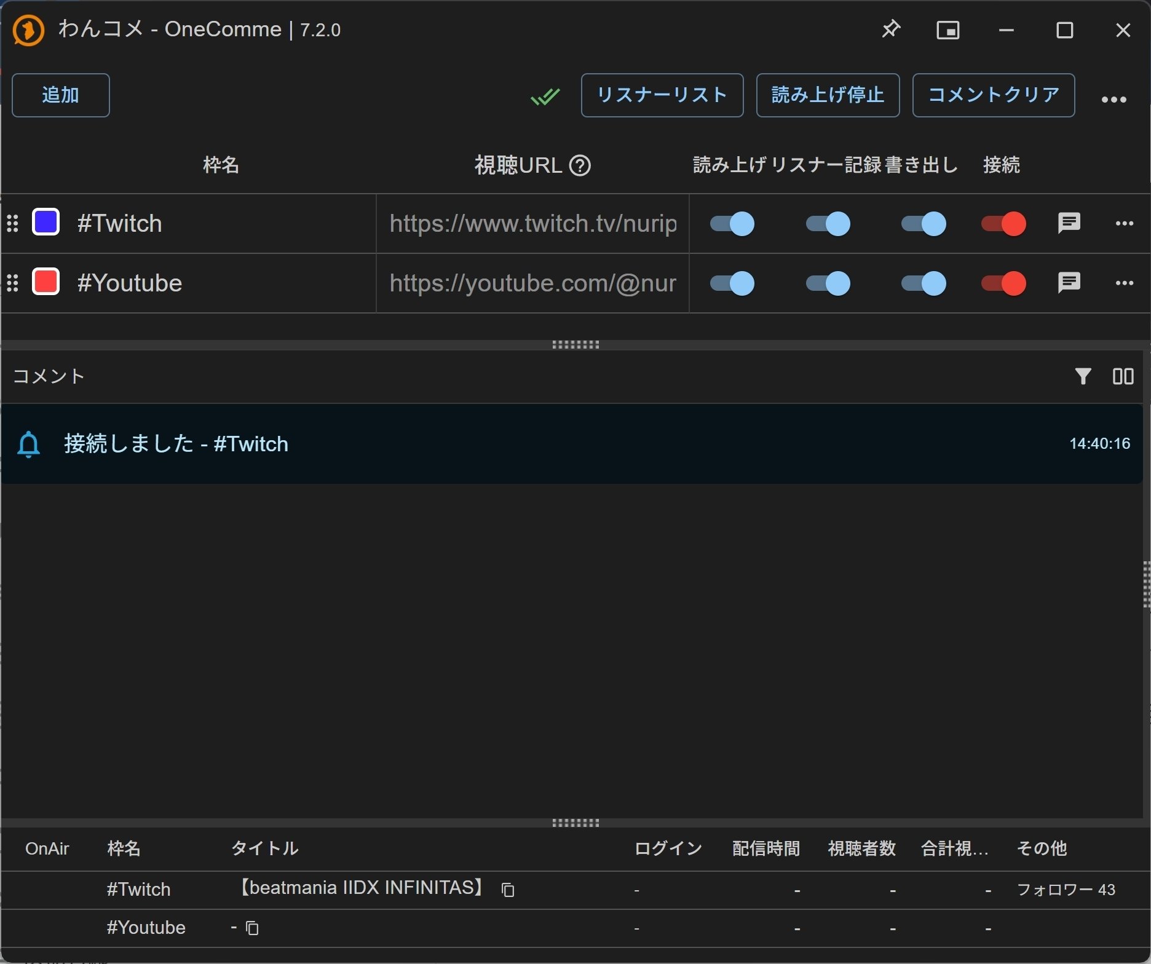Maximize the OneComme window
The height and width of the screenshot is (964, 1151).
click(x=1064, y=30)
